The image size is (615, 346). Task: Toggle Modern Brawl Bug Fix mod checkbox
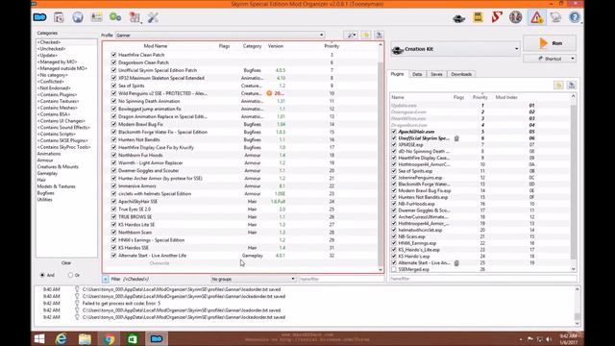point(113,124)
